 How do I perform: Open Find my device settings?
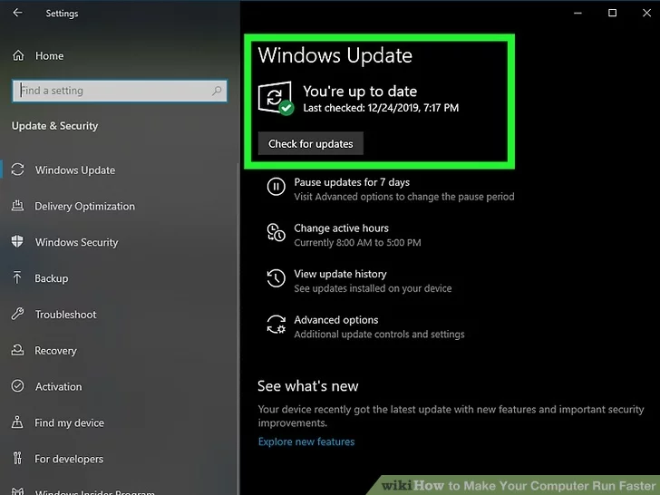pos(69,423)
